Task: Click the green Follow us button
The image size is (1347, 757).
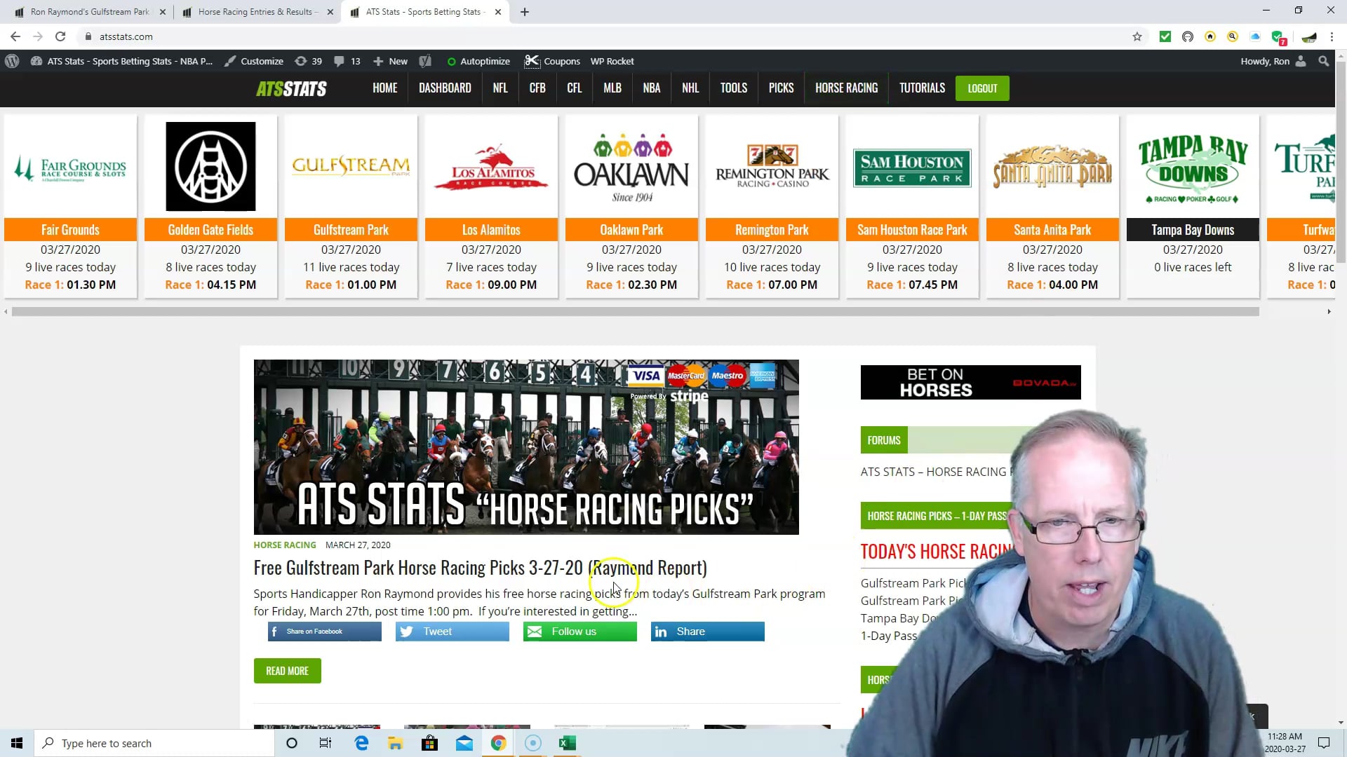Action: (580, 632)
